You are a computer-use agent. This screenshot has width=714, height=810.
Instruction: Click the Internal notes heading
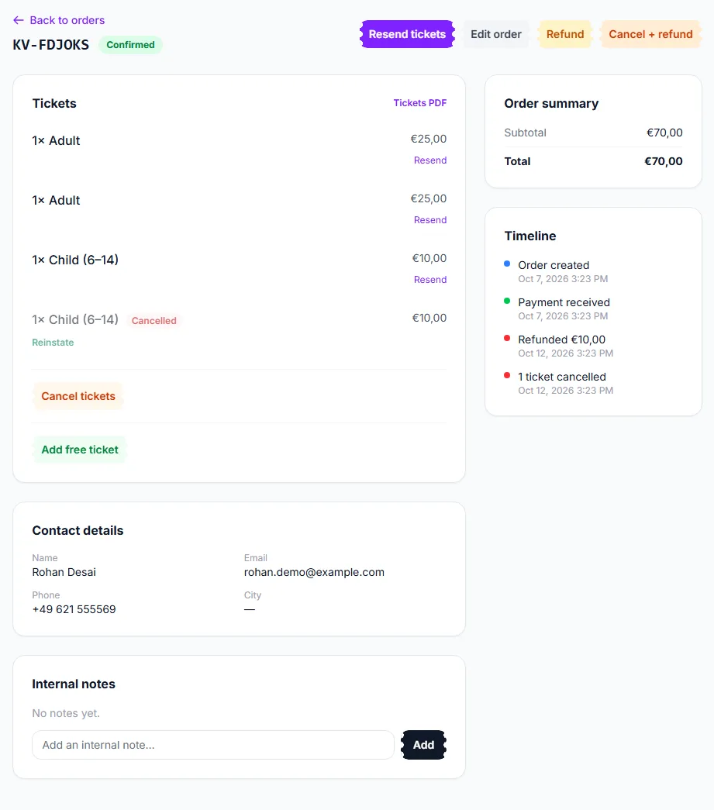74,684
